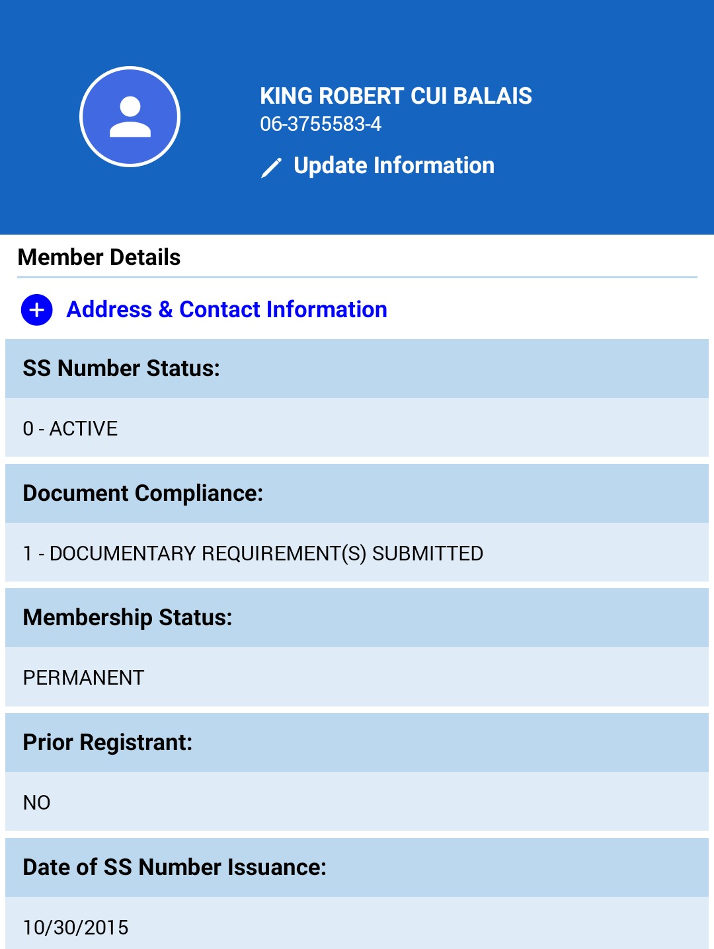Select the Documentary Requirement(s) Submitted value

[253, 553]
